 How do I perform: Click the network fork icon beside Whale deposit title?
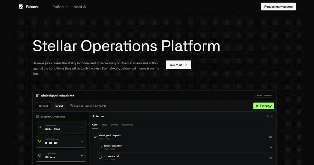tap(37, 96)
